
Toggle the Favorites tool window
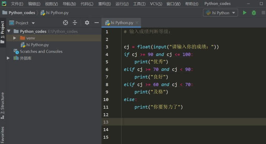tap(3, 135)
